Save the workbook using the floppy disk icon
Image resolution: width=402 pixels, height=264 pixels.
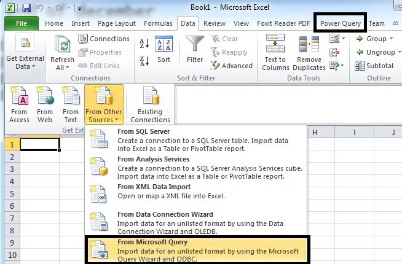26,8
